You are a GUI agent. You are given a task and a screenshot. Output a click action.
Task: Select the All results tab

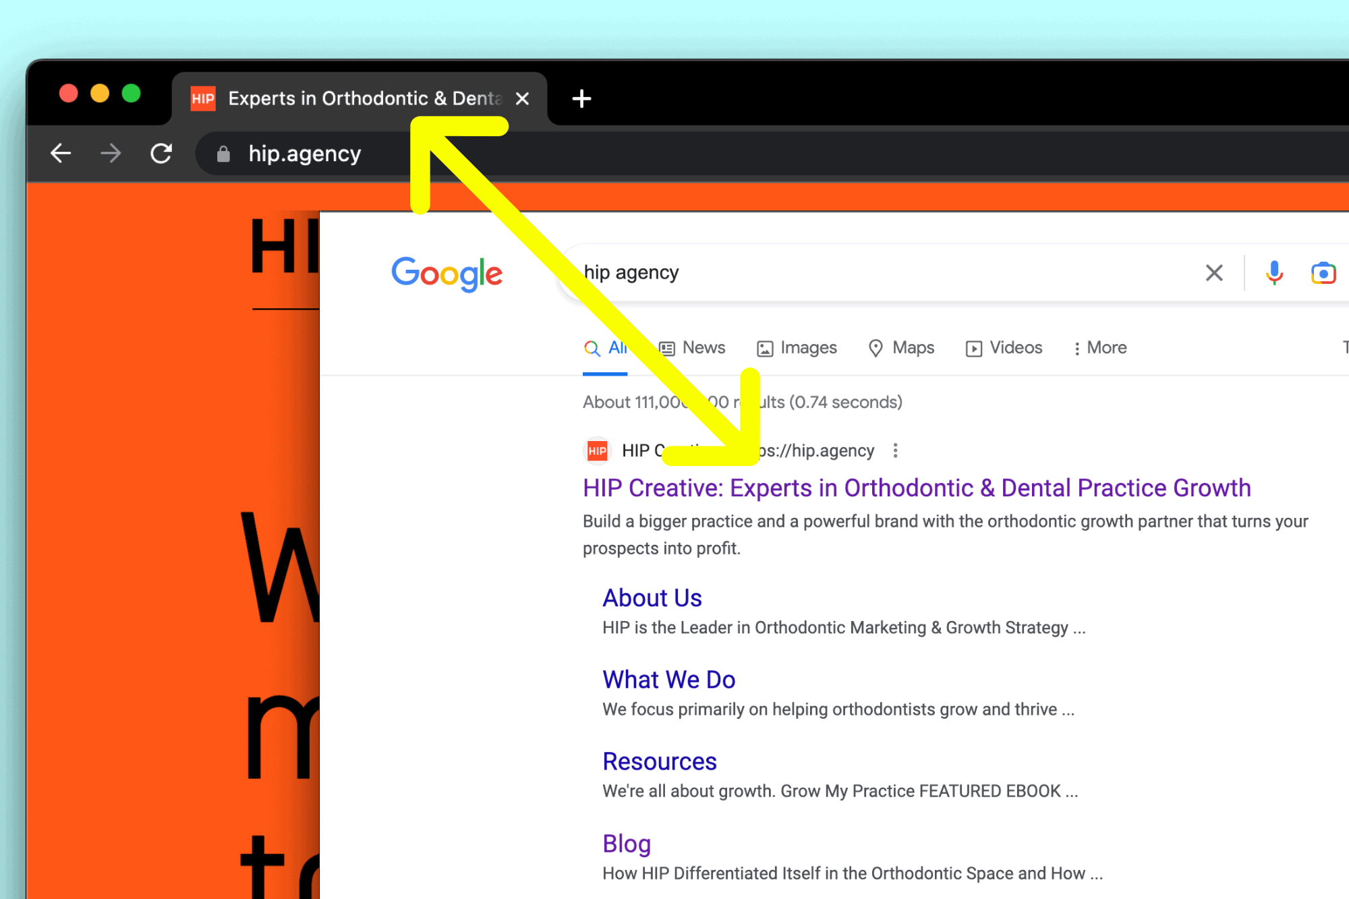click(x=605, y=348)
